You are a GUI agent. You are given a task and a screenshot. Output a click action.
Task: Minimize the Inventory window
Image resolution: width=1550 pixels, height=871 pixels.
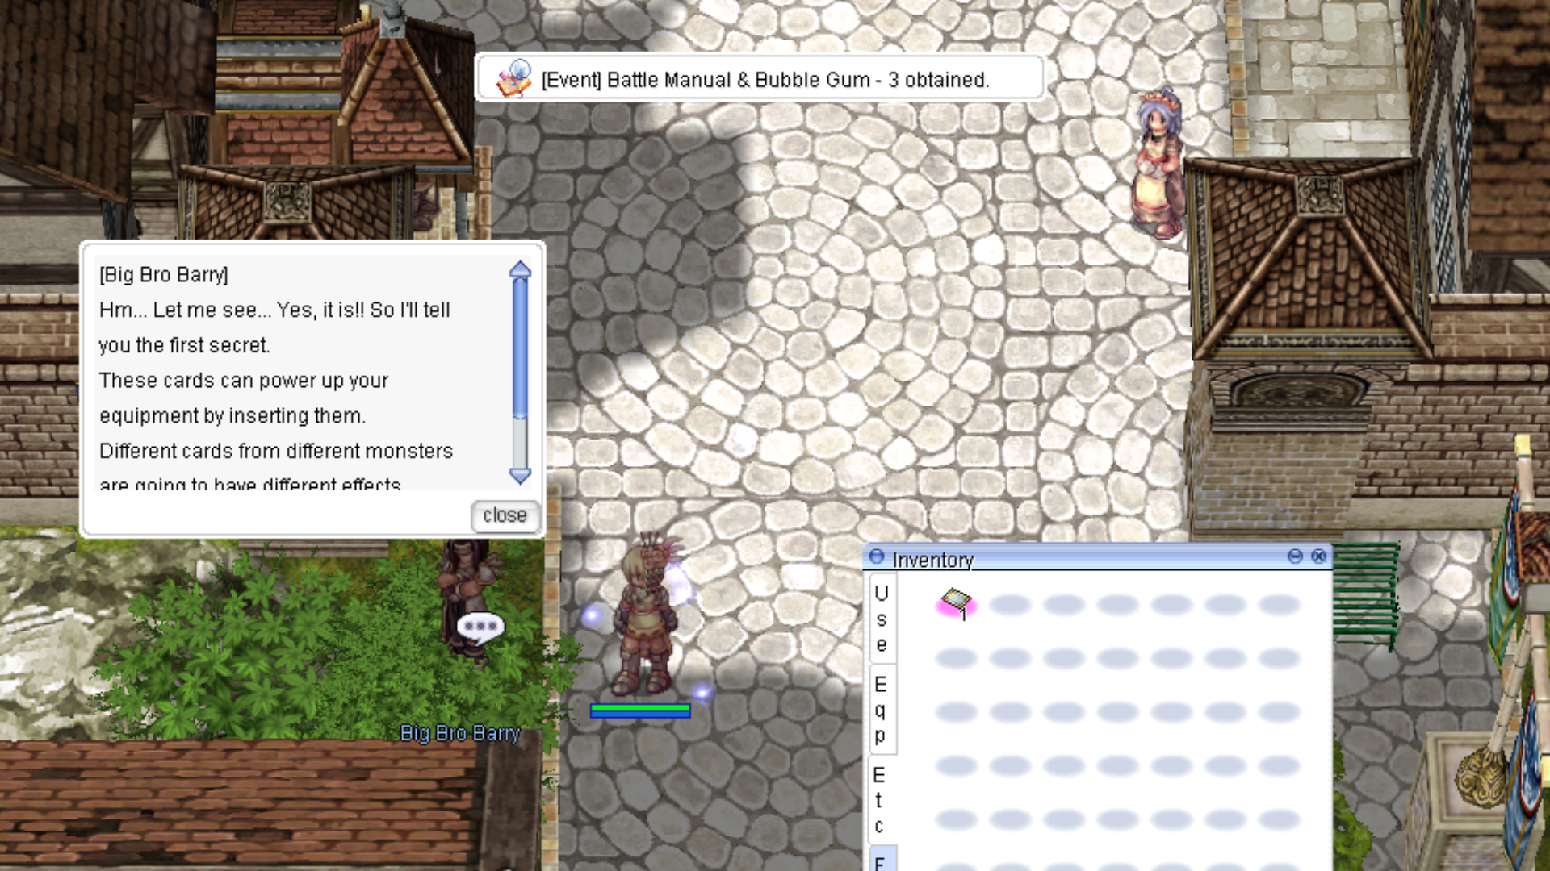point(1295,556)
